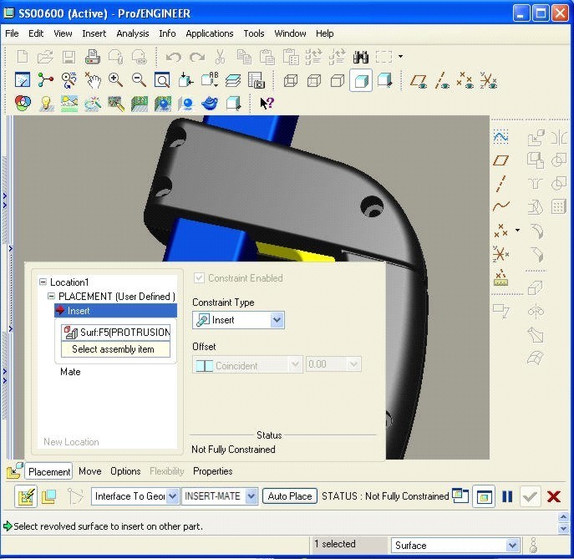Click the teapot render icon

[210, 104]
